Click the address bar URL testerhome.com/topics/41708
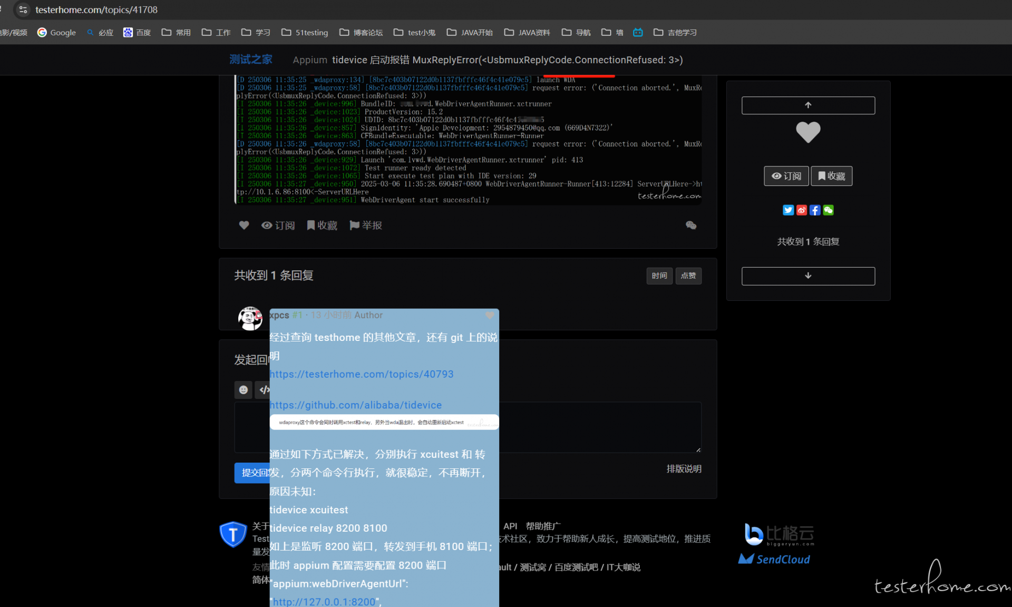1012x607 pixels. click(x=96, y=9)
